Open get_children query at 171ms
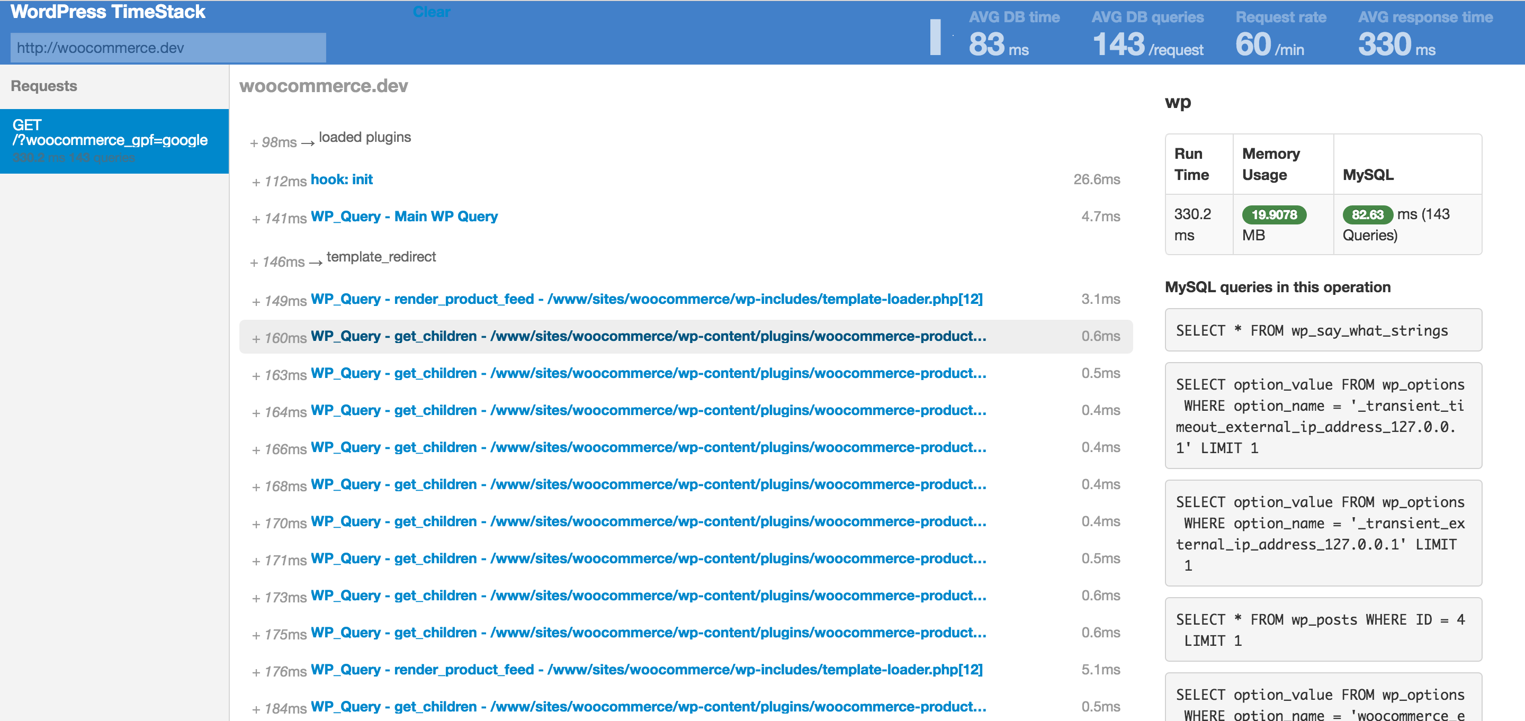The width and height of the screenshot is (1525, 721). [x=648, y=559]
